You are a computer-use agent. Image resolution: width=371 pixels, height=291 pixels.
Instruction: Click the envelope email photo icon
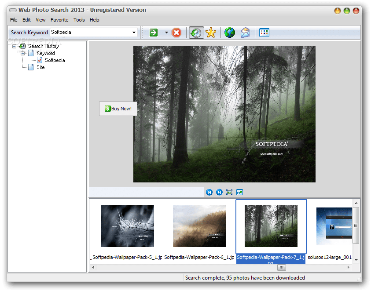[245, 33]
